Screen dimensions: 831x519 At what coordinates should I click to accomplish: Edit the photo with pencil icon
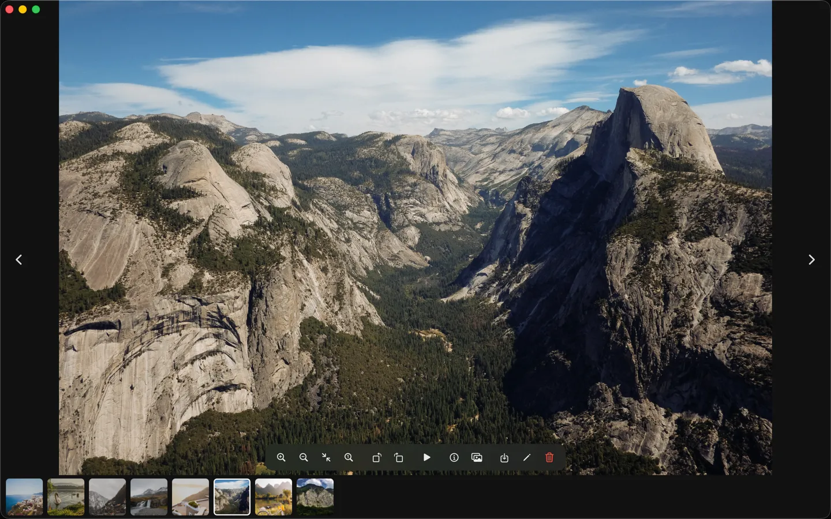[527, 457]
